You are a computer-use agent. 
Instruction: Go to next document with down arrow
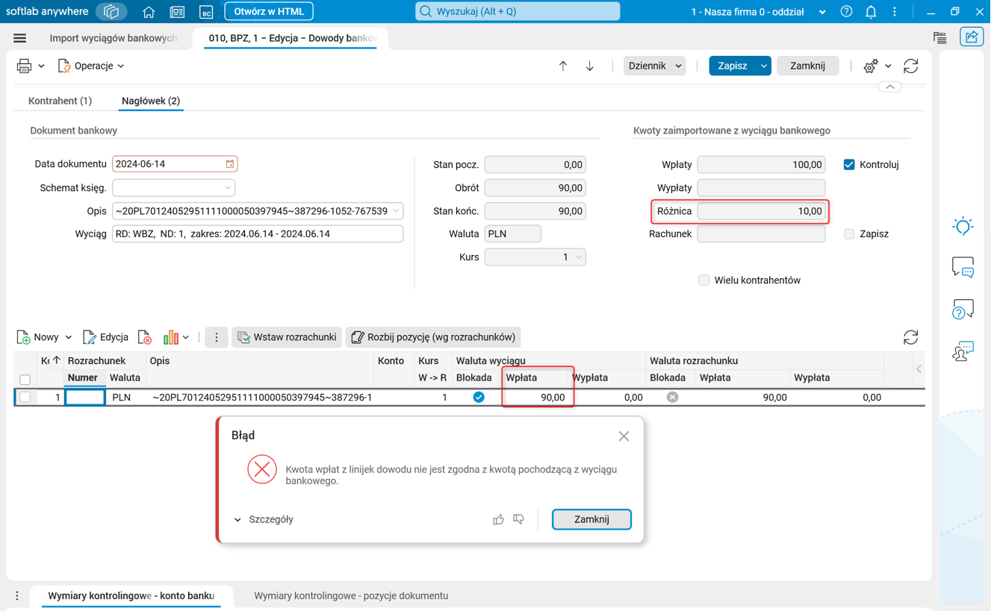590,66
